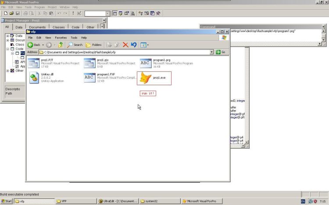Click Copy icon in FoxPro toolbar
Screen dimensions: 329x205
45,14
